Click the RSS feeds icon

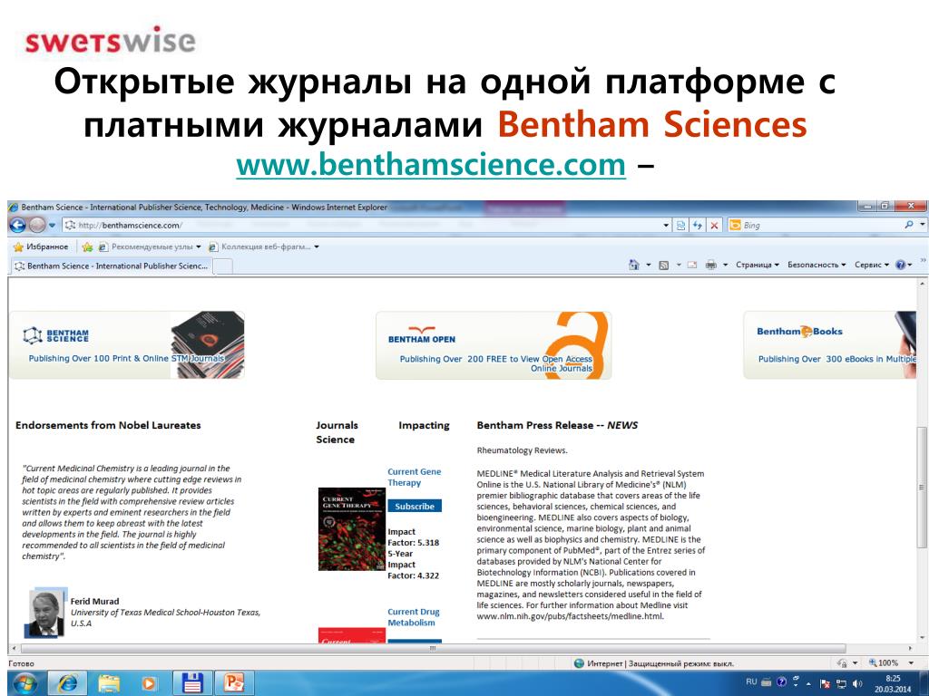click(663, 266)
